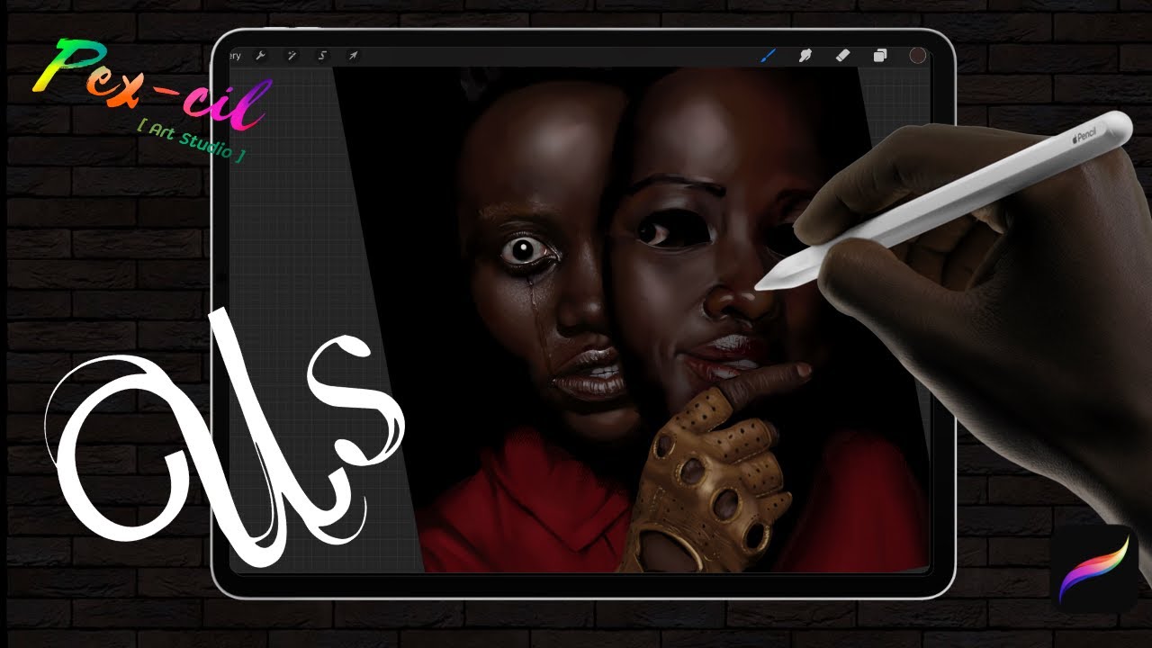Viewport: 1152px width, 648px height.
Task: Click the painted portrait canvas artwork
Action: [630, 319]
